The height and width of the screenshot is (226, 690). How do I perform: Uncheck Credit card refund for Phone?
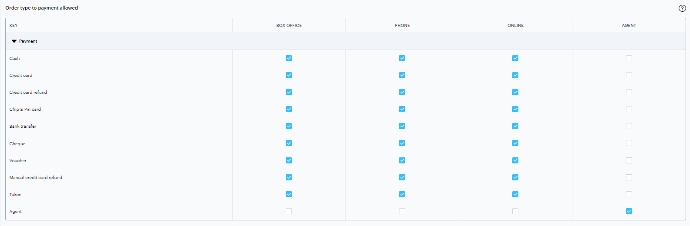402,92
